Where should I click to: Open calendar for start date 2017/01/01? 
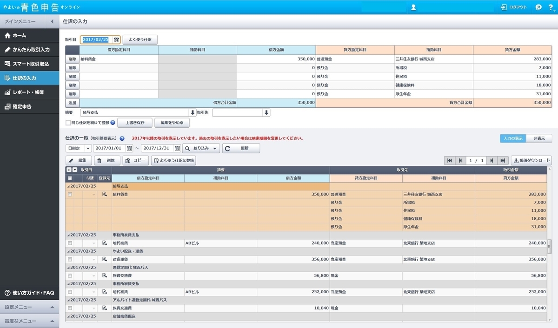pos(129,148)
